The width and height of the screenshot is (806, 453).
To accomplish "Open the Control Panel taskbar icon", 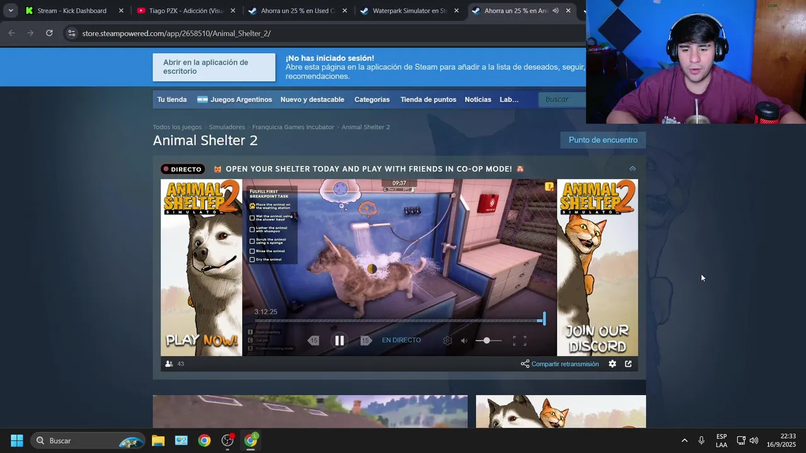I will coord(181,440).
